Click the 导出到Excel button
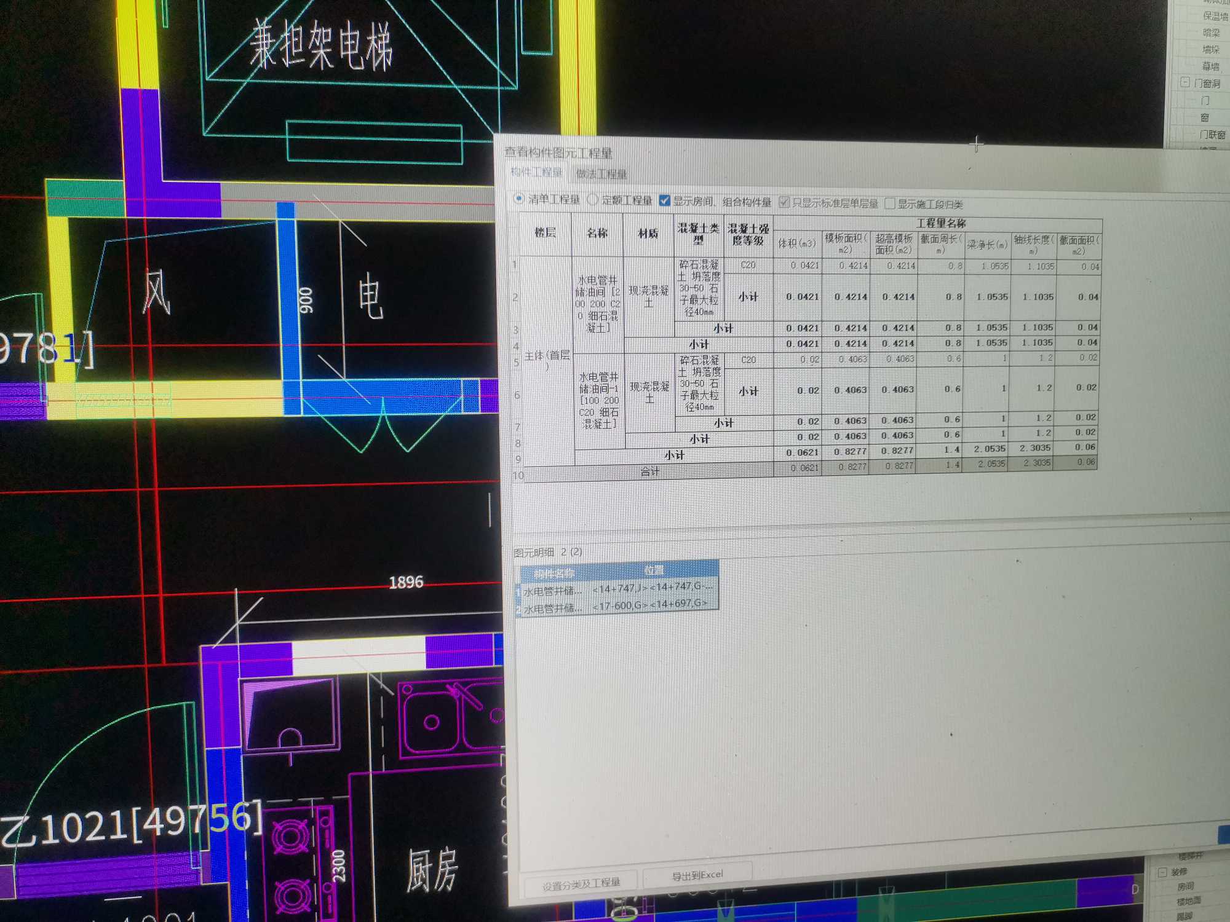Screen dimensions: 1230x922 (x=697, y=875)
